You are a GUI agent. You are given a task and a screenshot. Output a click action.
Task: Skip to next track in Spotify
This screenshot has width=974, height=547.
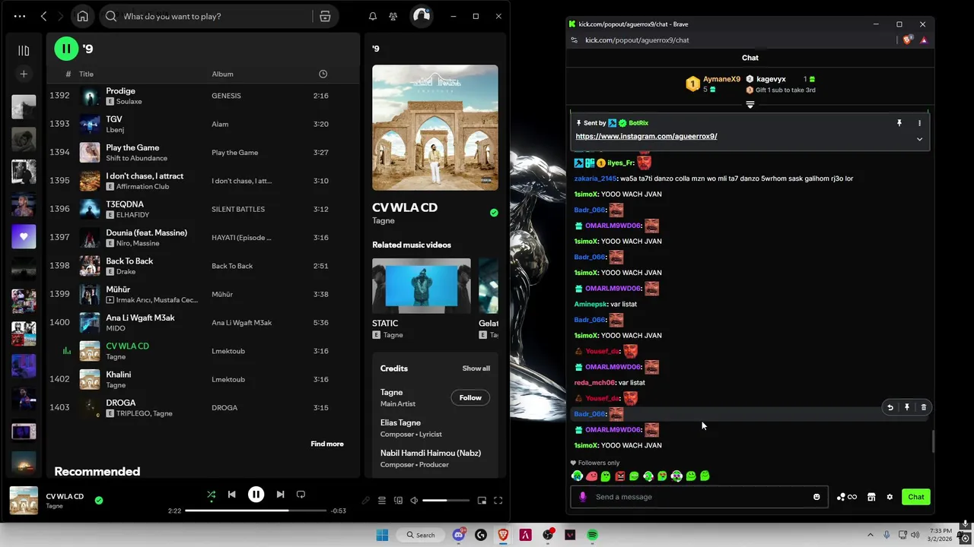pos(280,495)
